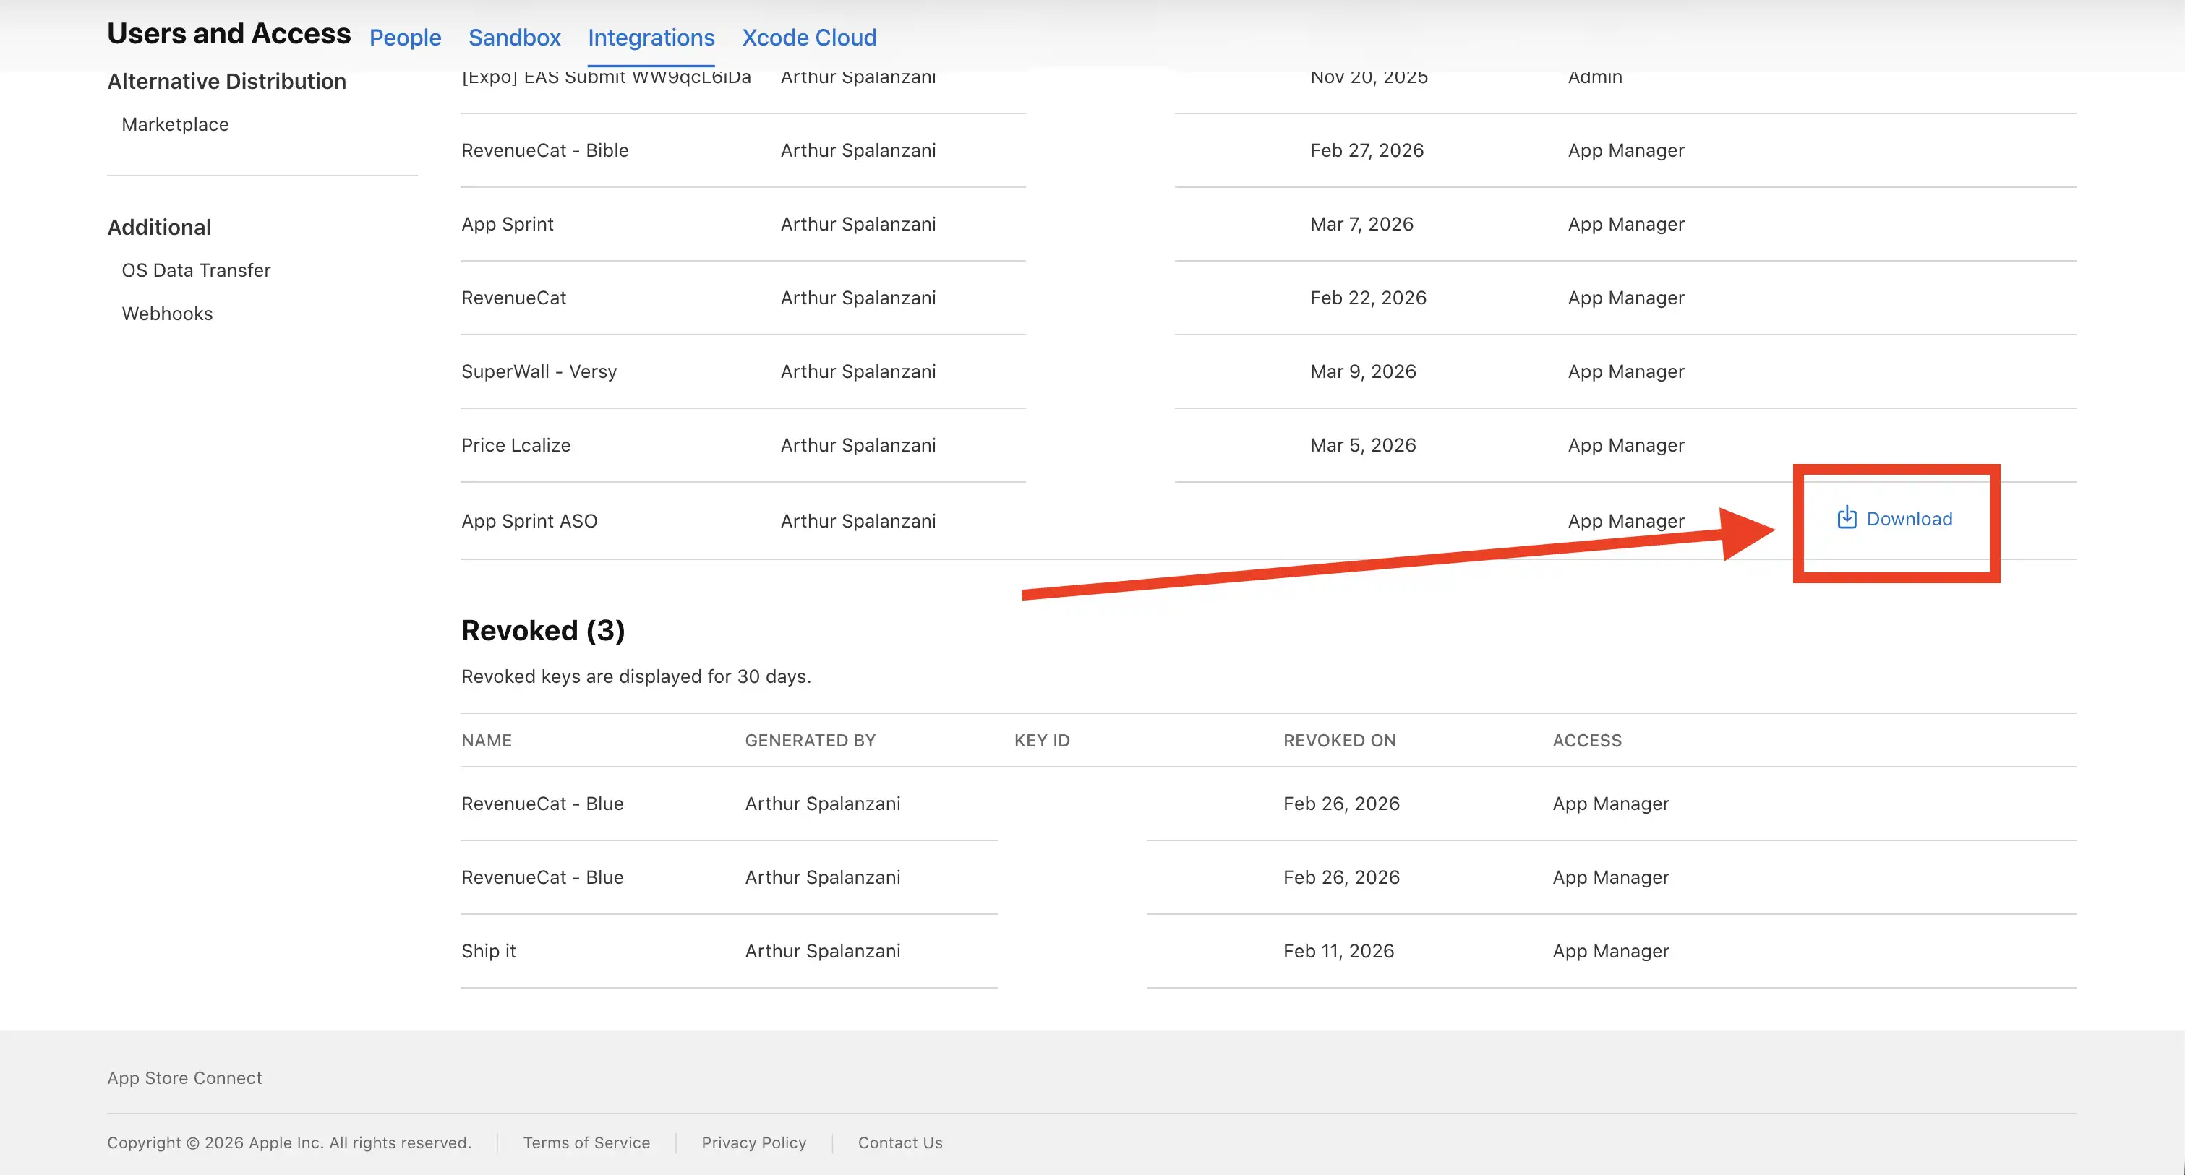Open Marketplace in the sidebar
2185x1175 pixels.
click(176, 124)
